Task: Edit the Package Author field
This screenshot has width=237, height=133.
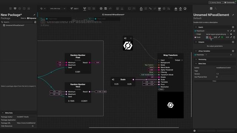Action: pyautogui.click(x=26, y=117)
